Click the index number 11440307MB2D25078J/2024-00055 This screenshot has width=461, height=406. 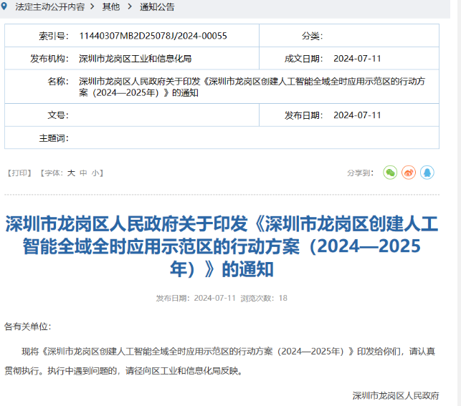pyautogui.click(x=153, y=36)
